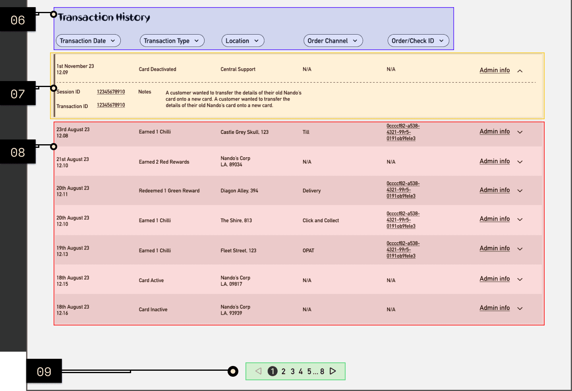Collapse the 1st November 23 row chevron
This screenshot has width=572, height=391.
pyautogui.click(x=520, y=71)
